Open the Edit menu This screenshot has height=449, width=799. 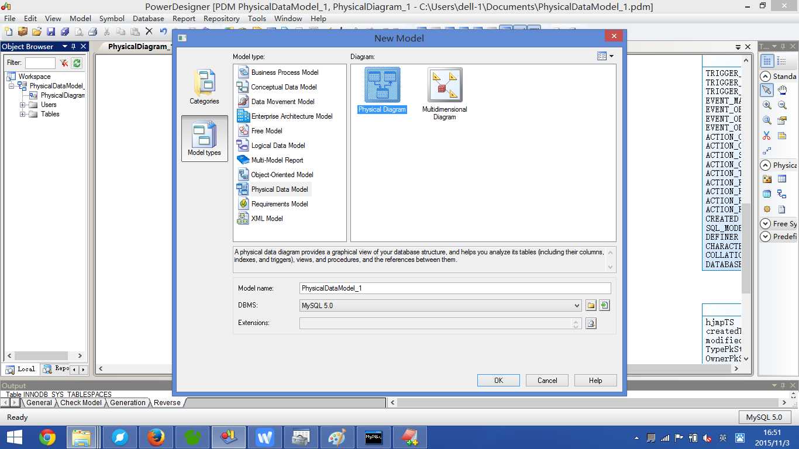click(x=30, y=18)
